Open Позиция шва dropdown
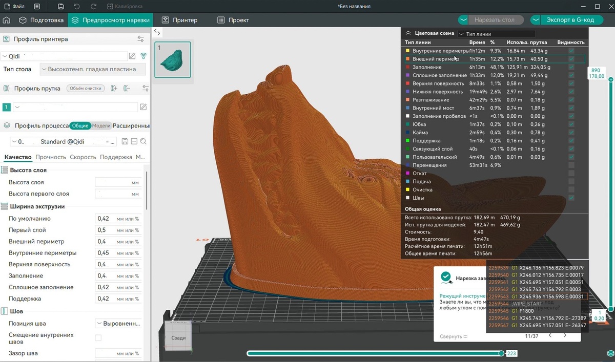This screenshot has height=362, width=615. click(118, 324)
